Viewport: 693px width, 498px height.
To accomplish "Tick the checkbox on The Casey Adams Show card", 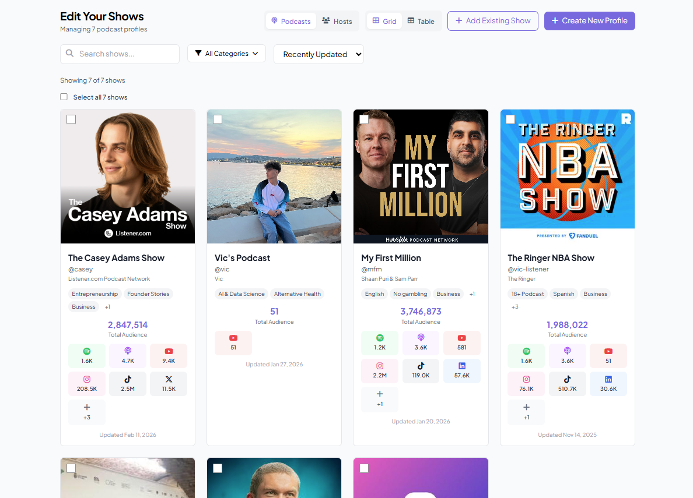I will pyautogui.click(x=71, y=119).
